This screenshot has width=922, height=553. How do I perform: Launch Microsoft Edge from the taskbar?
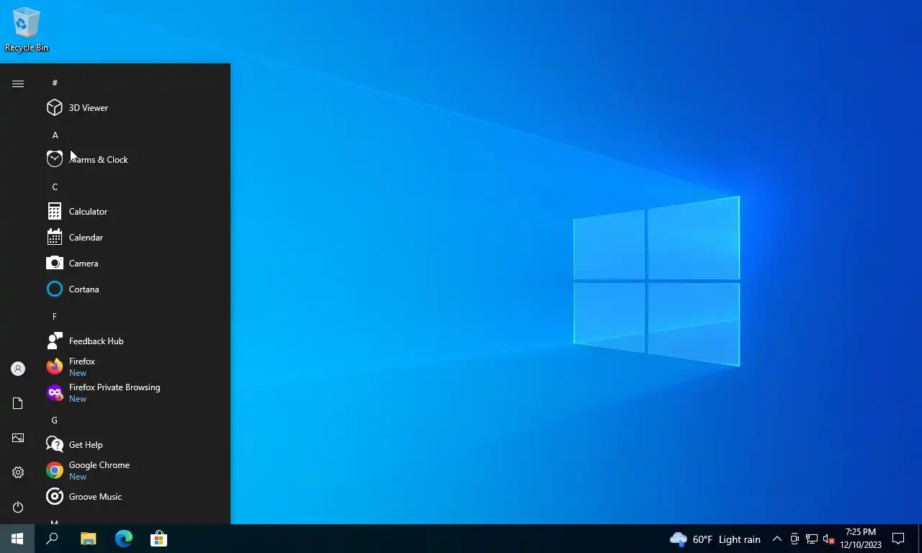pos(124,539)
